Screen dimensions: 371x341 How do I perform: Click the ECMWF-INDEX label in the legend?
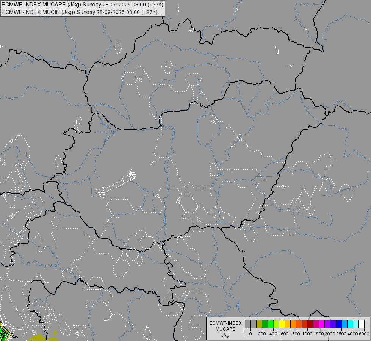[225, 323]
